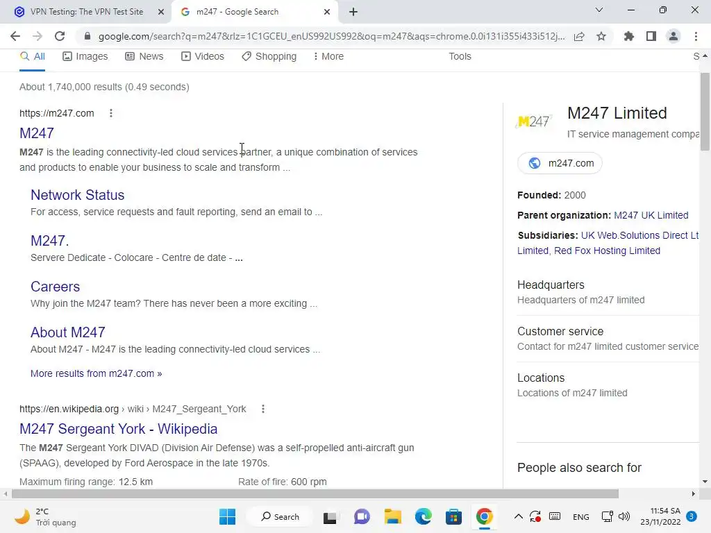711x533 pixels.
Task: Click the scroll right arrow
Action: pyautogui.click(x=694, y=493)
